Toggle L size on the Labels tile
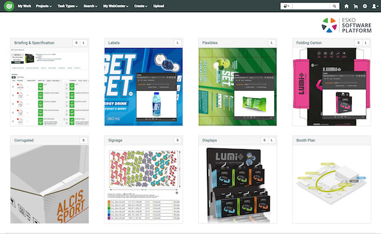Viewport: 381px width, 234px height. tap(178, 42)
